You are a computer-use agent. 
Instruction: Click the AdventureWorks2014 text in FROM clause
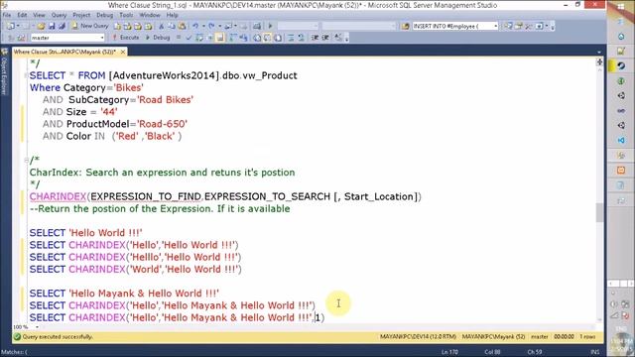pyautogui.click(x=164, y=75)
